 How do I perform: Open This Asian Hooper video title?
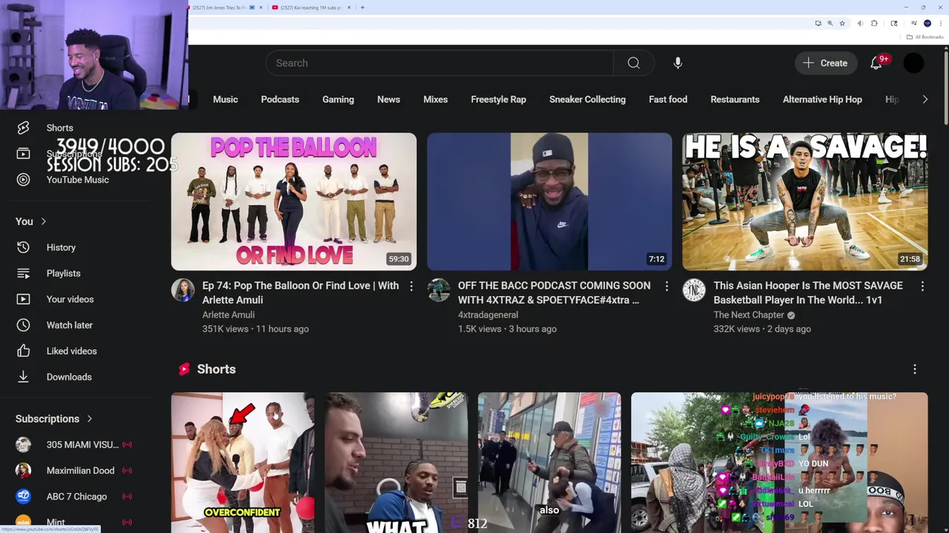pyautogui.click(x=808, y=292)
